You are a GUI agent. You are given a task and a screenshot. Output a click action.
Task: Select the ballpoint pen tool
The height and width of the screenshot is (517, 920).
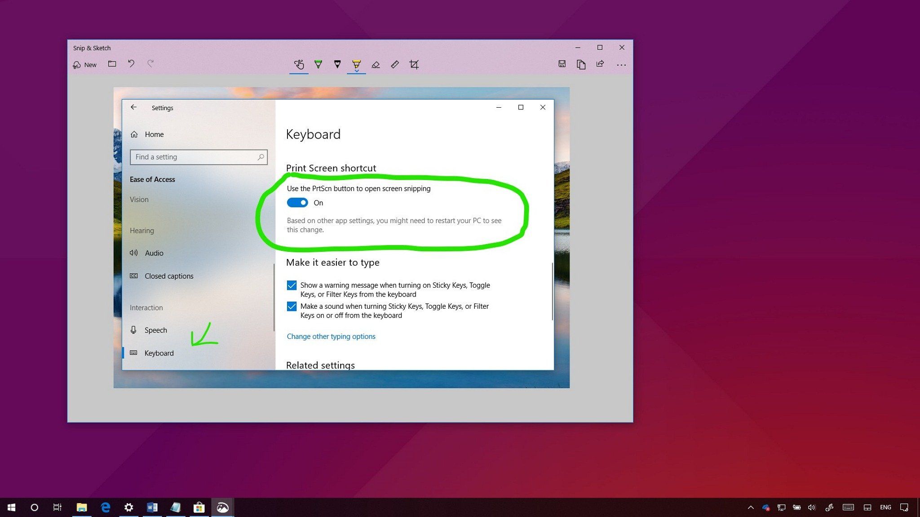[x=318, y=65]
